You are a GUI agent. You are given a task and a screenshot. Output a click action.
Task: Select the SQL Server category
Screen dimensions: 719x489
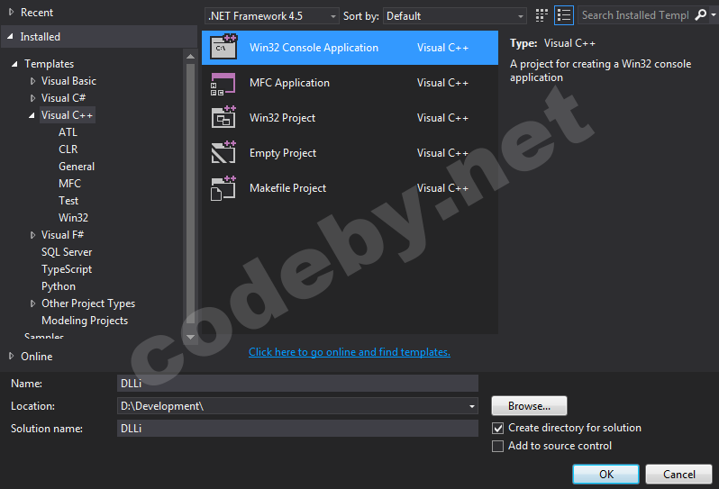click(x=67, y=252)
